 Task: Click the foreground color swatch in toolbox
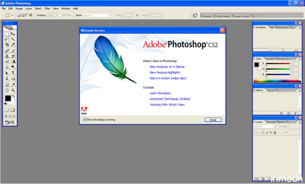[8, 98]
